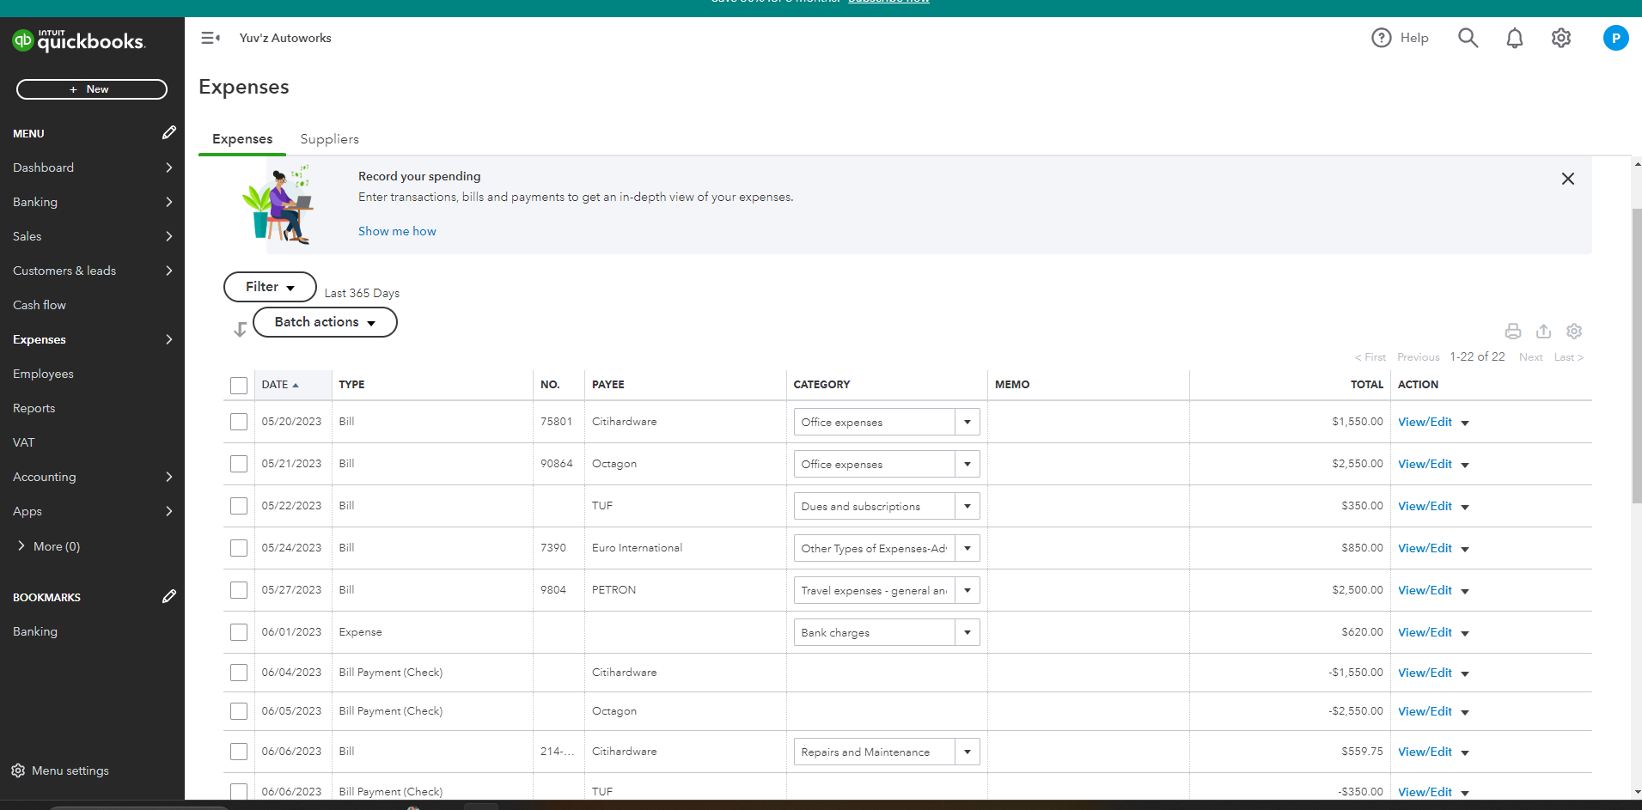1642x810 pixels.
Task: Check the 05/22/2023 TUF bill row
Action: click(x=239, y=506)
